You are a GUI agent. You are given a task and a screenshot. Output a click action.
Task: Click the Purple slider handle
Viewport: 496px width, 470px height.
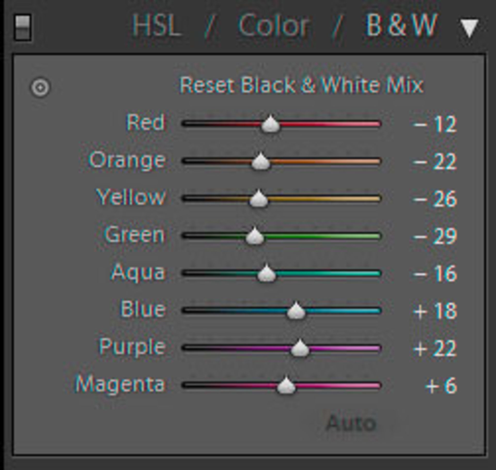(x=300, y=349)
